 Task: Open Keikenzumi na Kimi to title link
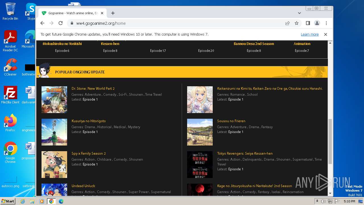pyautogui.click(x=270, y=89)
